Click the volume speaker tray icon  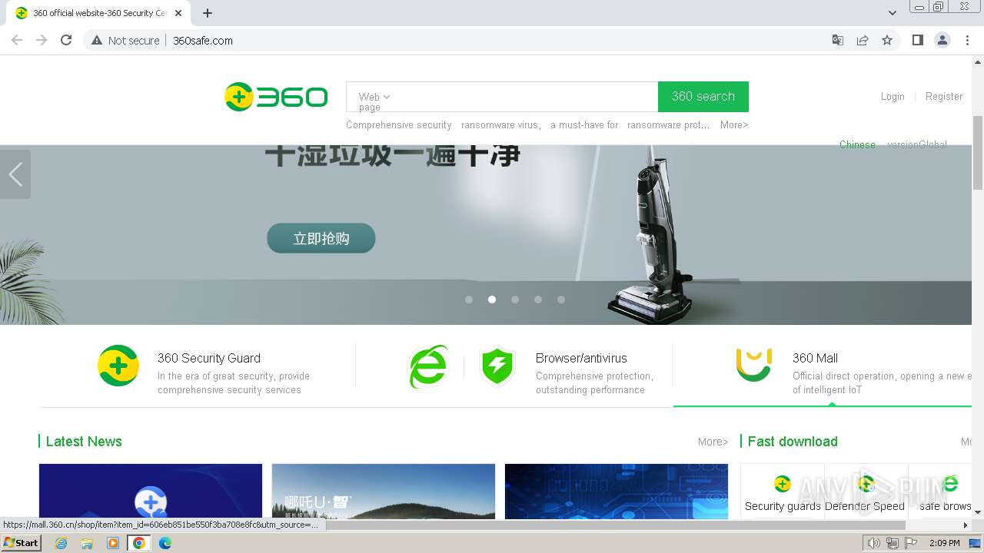pyautogui.click(x=874, y=543)
